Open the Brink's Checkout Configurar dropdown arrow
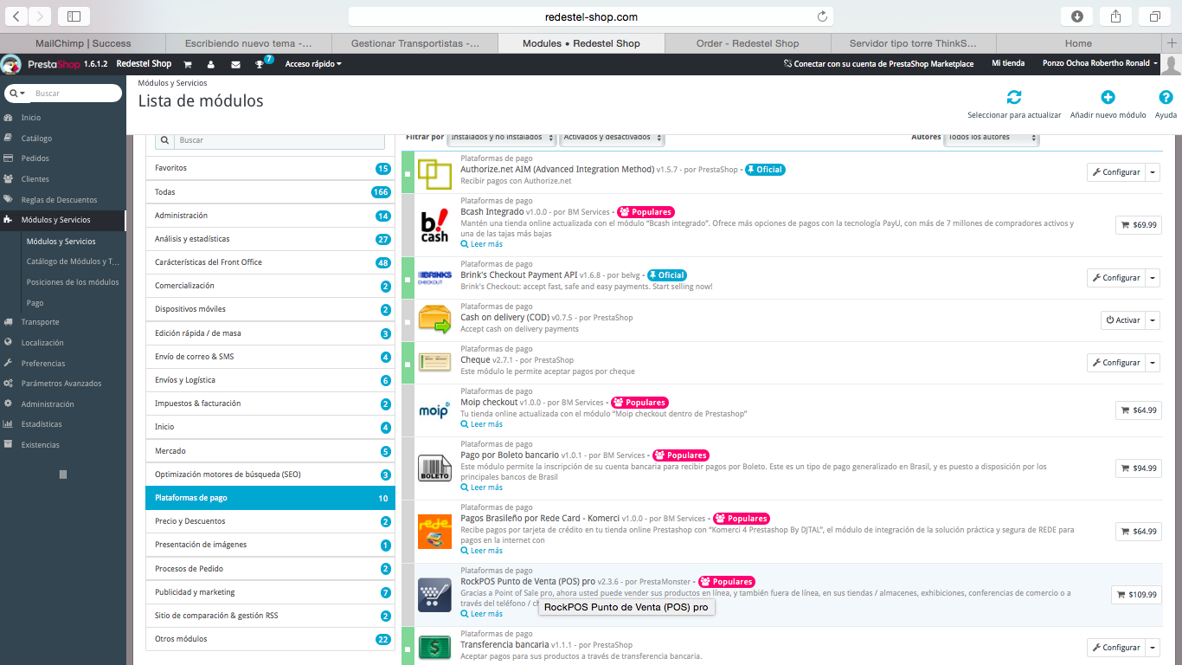 [x=1153, y=278]
